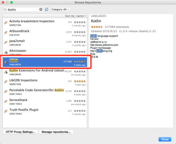Select plugin icon for Truth Postfix Plugin
The image size is (176, 144).
6,111
